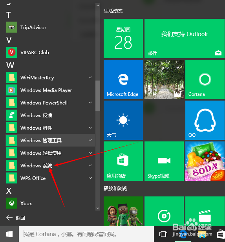Viewport: 225px width, 242px height.
Task: Open the TripAdvisor app entry
Action: pyautogui.click(x=50, y=27)
